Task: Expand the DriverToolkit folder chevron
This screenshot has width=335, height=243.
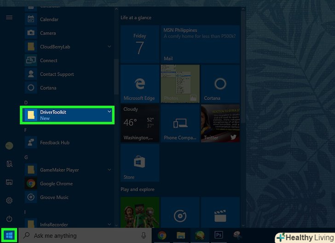Action: pos(109,112)
